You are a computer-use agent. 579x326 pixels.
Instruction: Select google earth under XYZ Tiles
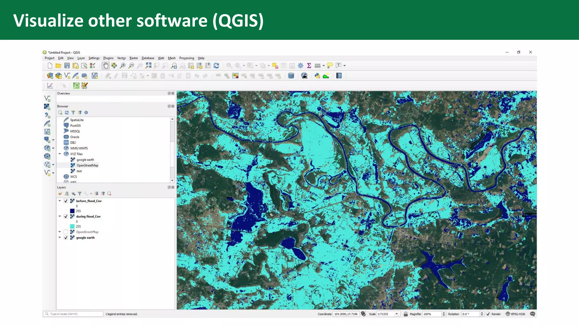point(85,160)
